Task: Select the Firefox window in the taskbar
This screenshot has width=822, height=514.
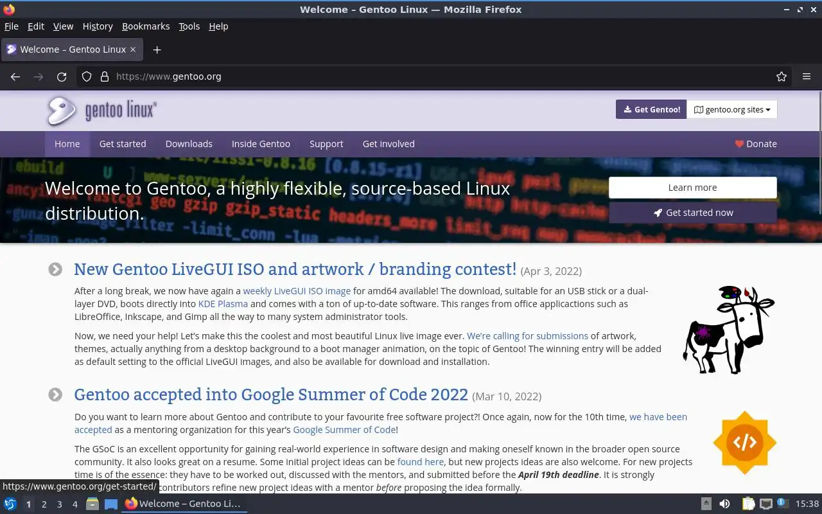Action: 184,504
